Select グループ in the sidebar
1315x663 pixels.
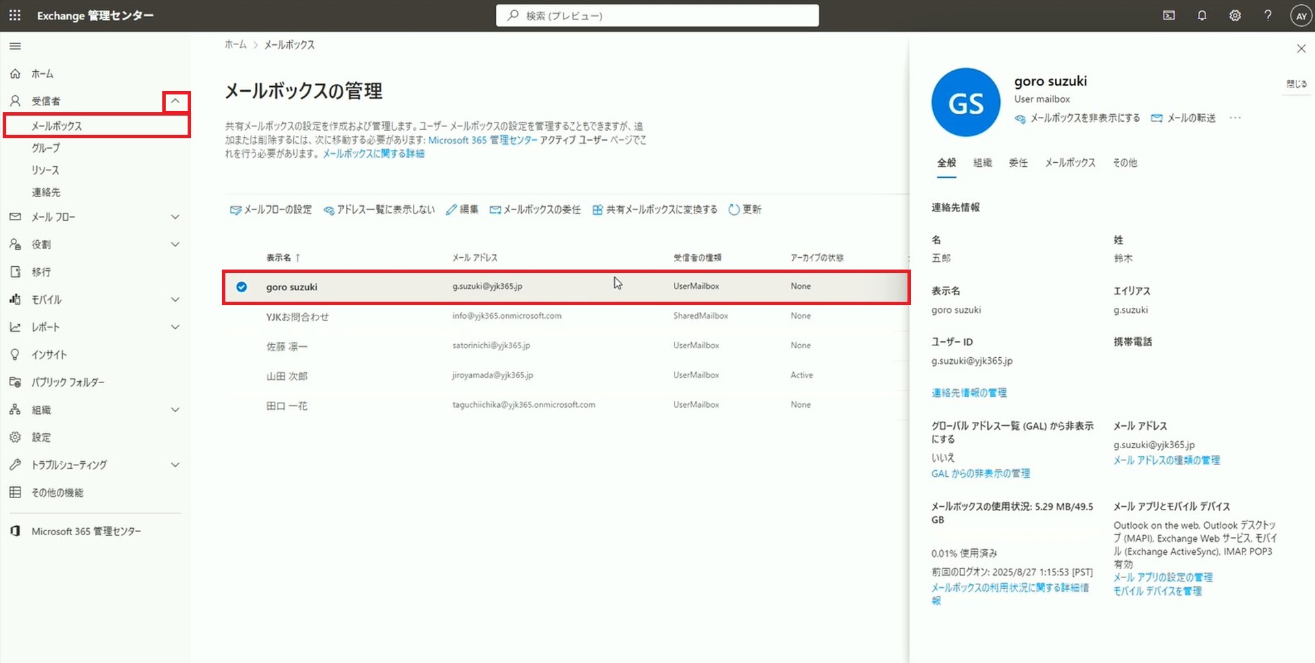click(x=46, y=148)
